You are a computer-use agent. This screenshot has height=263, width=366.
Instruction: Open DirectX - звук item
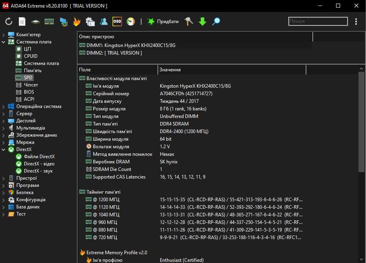[x=34, y=171]
